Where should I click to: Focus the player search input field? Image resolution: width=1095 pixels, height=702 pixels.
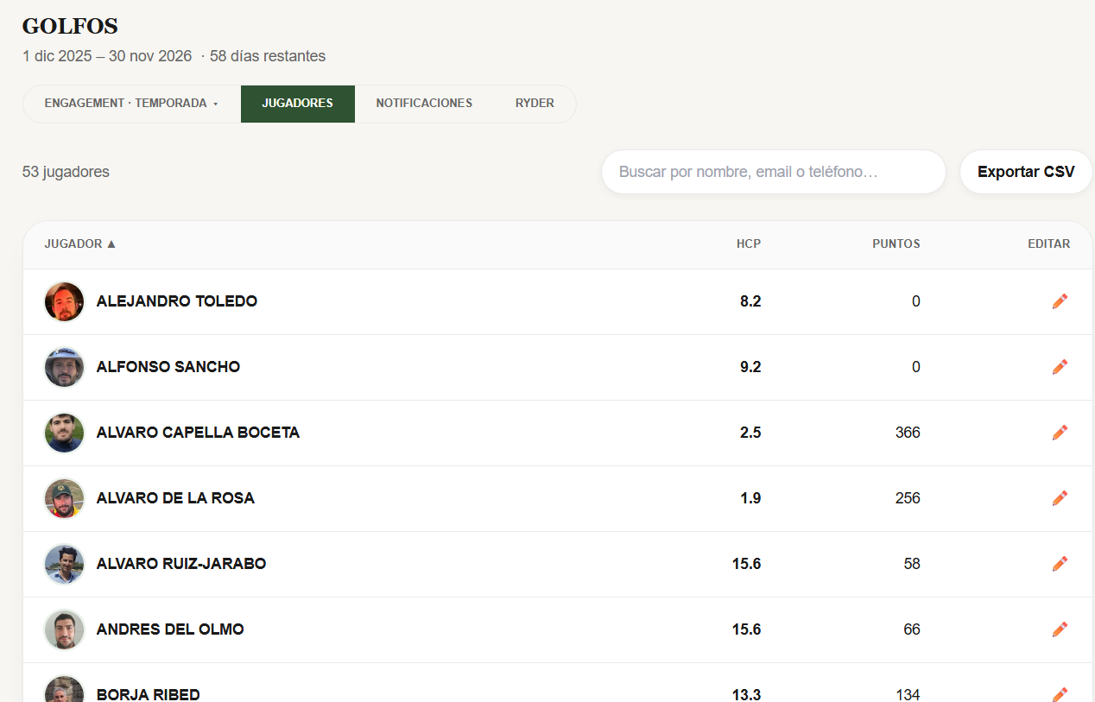coord(774,172)
